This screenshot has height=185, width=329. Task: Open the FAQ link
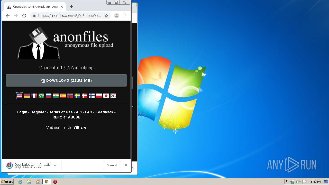[x=89, y=112]
